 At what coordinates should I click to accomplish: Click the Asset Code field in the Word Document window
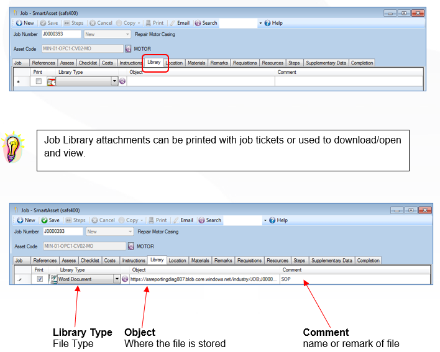[x=85, y=246]
